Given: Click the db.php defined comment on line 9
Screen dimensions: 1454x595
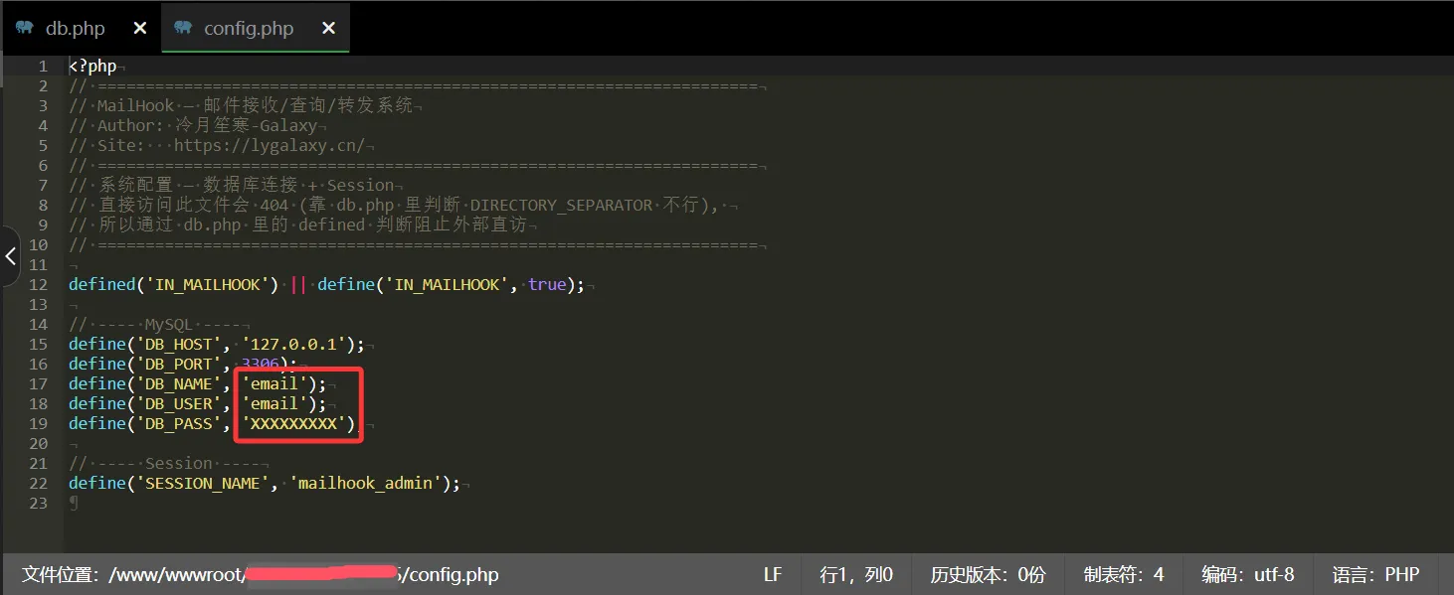Looking at the screenshot, I should pos(298,224).
